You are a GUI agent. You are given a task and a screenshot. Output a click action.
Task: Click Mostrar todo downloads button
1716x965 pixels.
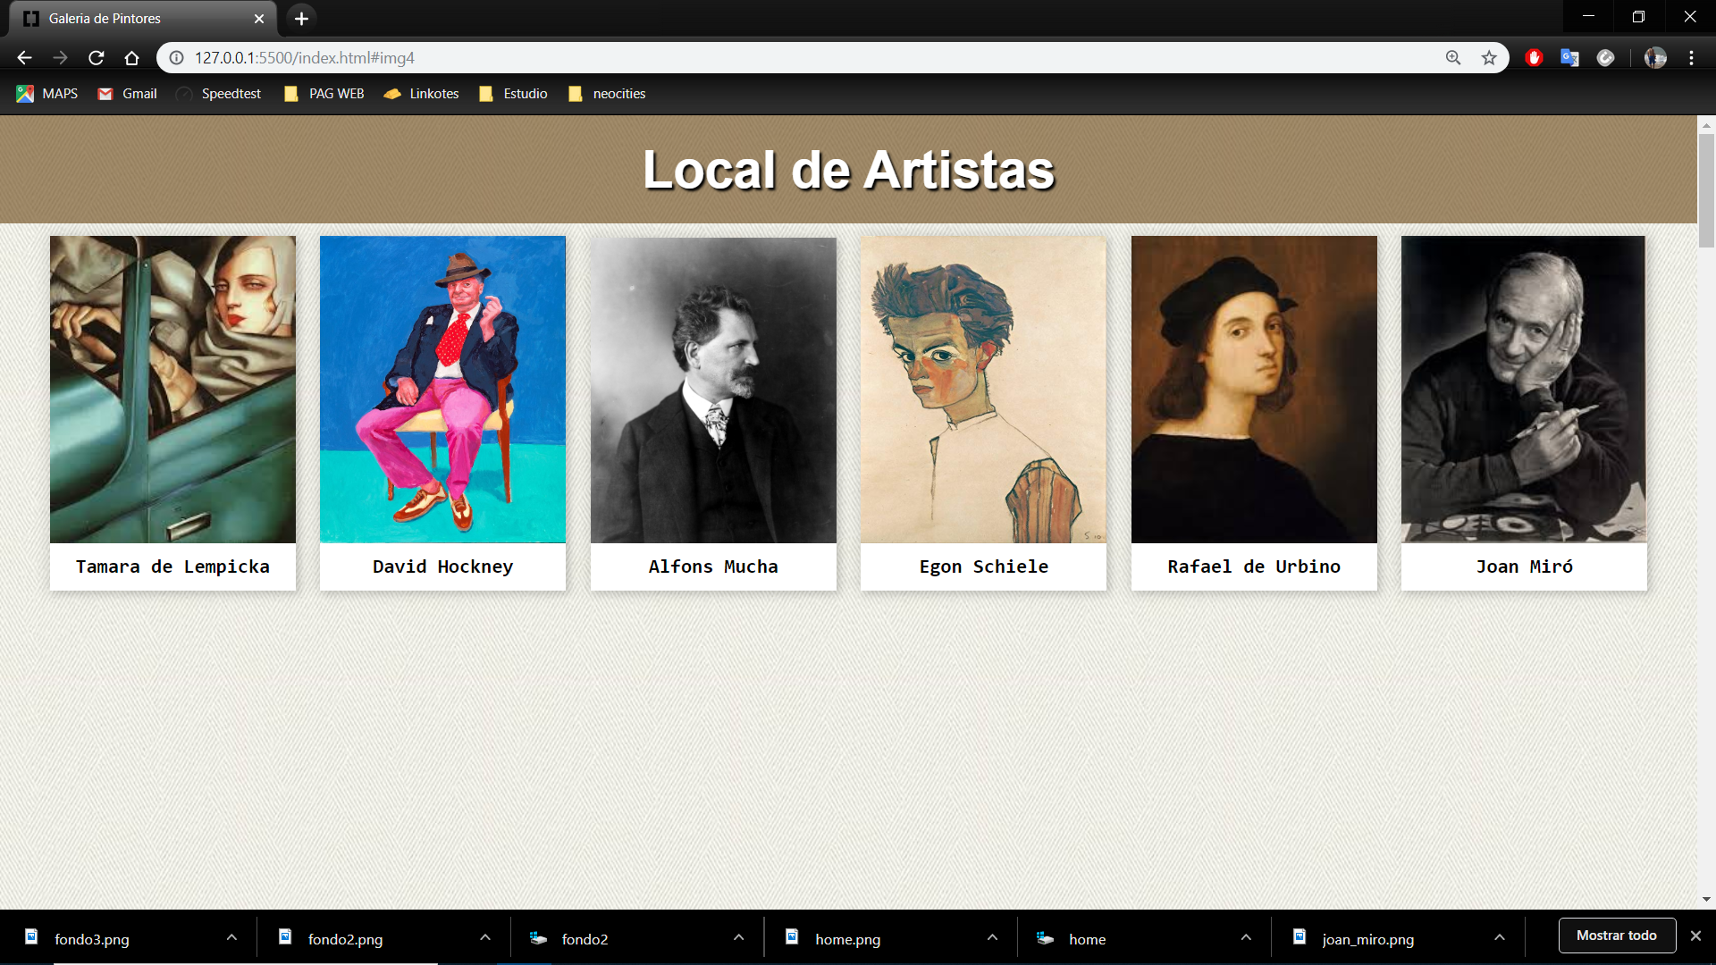pos(1617,936)
